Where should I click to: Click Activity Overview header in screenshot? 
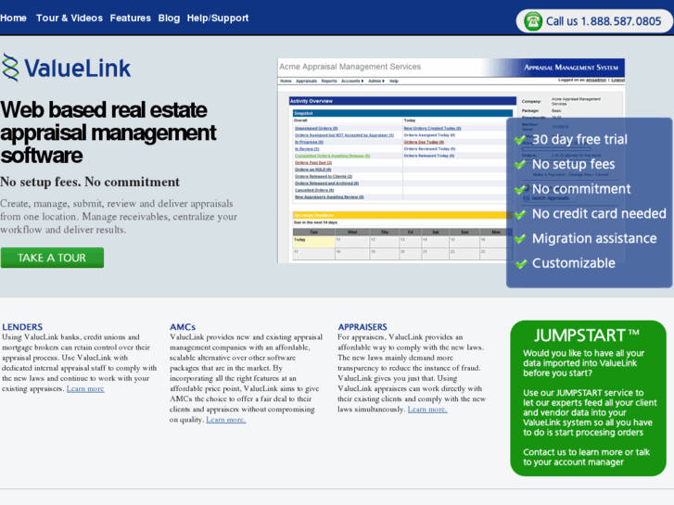(x=402, y=101)
